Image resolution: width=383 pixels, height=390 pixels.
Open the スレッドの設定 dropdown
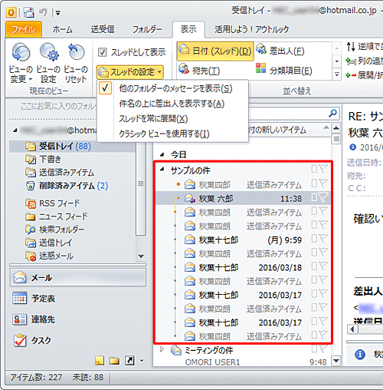[x=130, y=72]
